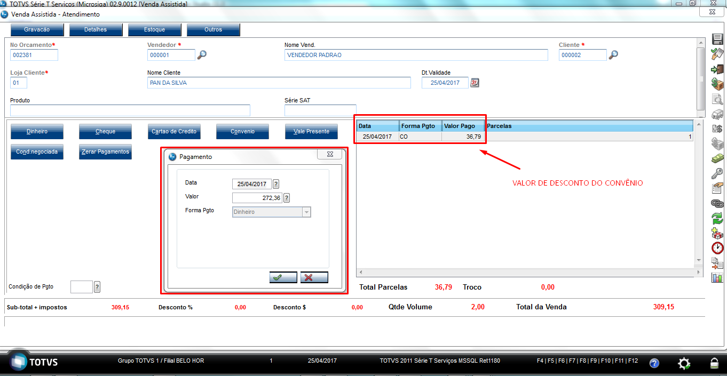Click the green refresh arrows icon

[717, 218]
